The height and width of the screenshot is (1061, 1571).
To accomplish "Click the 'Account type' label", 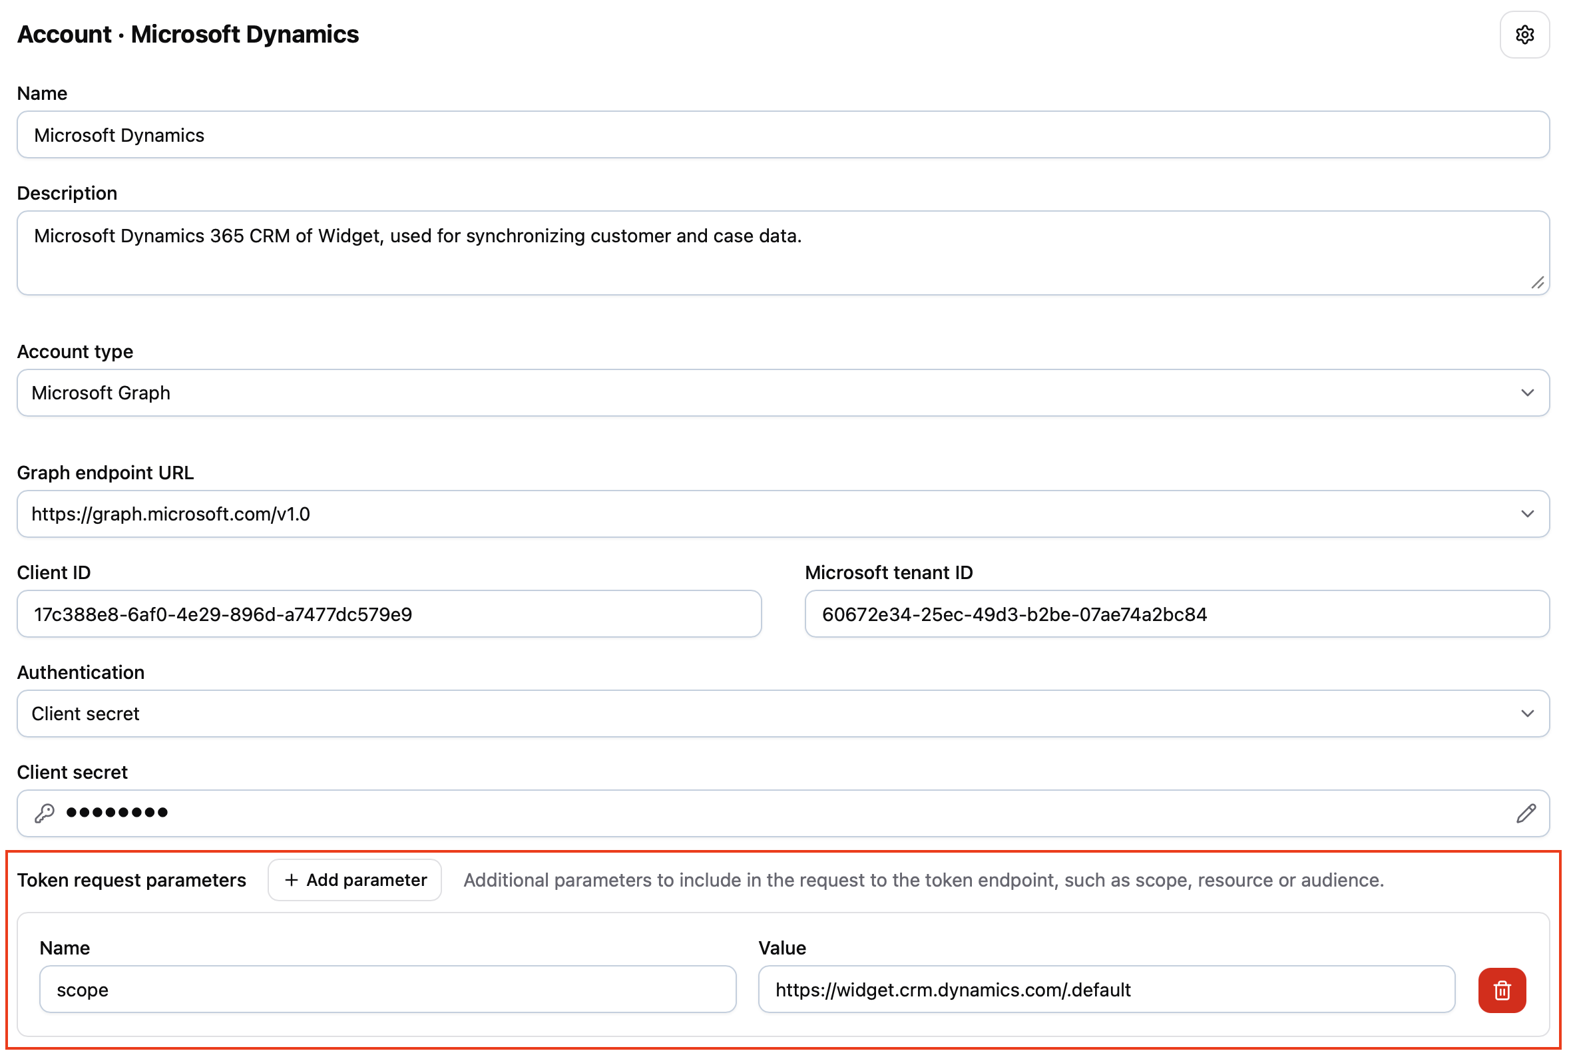I will tap(75, 351).
